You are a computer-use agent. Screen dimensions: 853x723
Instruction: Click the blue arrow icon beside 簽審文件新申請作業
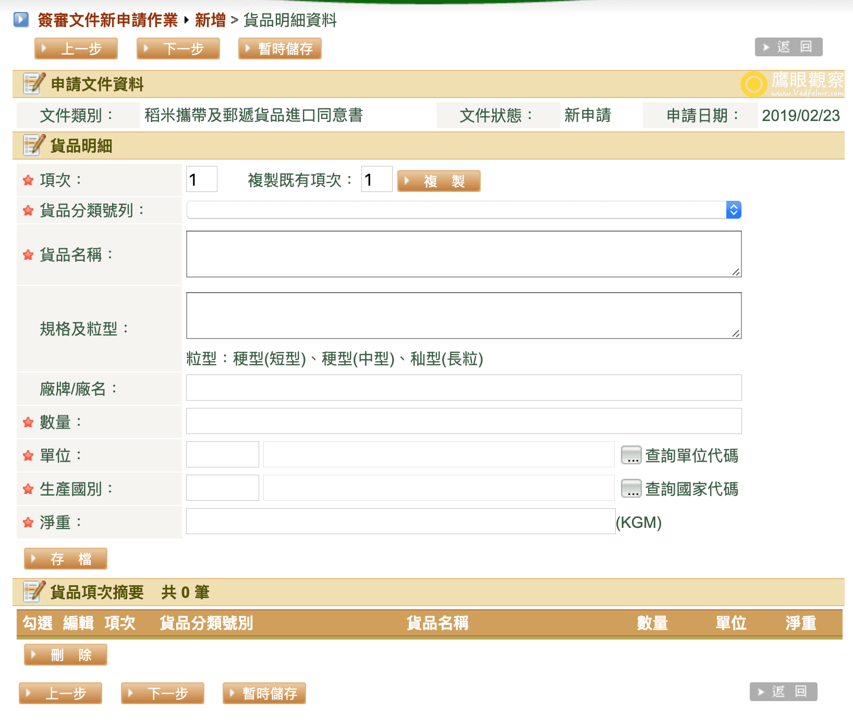21,20
